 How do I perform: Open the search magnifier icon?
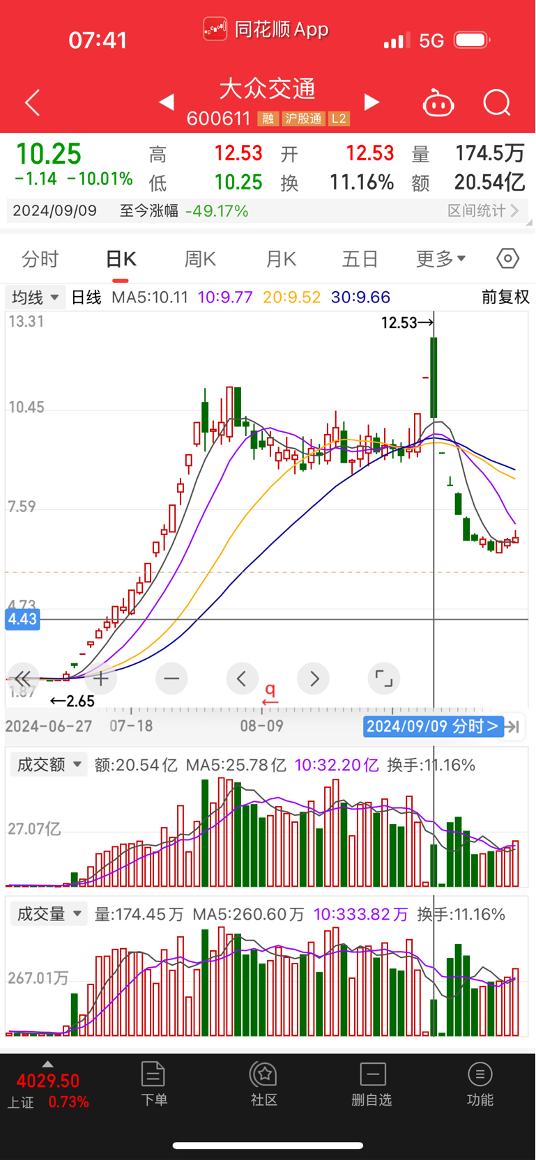497,103
